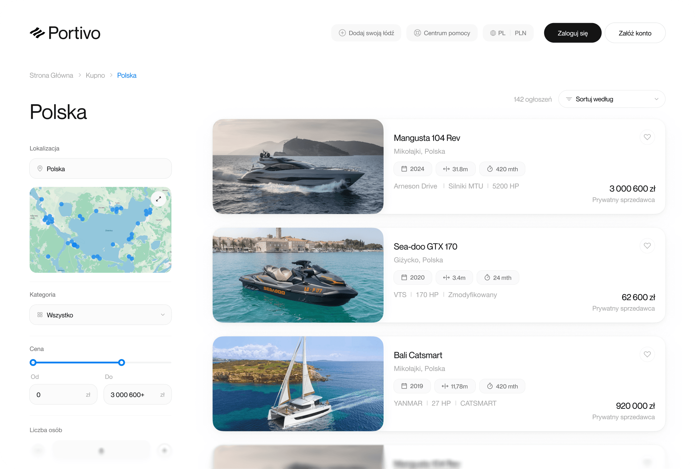Viewport: 695px width, 469px height.
Task: Click the globe language icon
Action: pos(493,33)
